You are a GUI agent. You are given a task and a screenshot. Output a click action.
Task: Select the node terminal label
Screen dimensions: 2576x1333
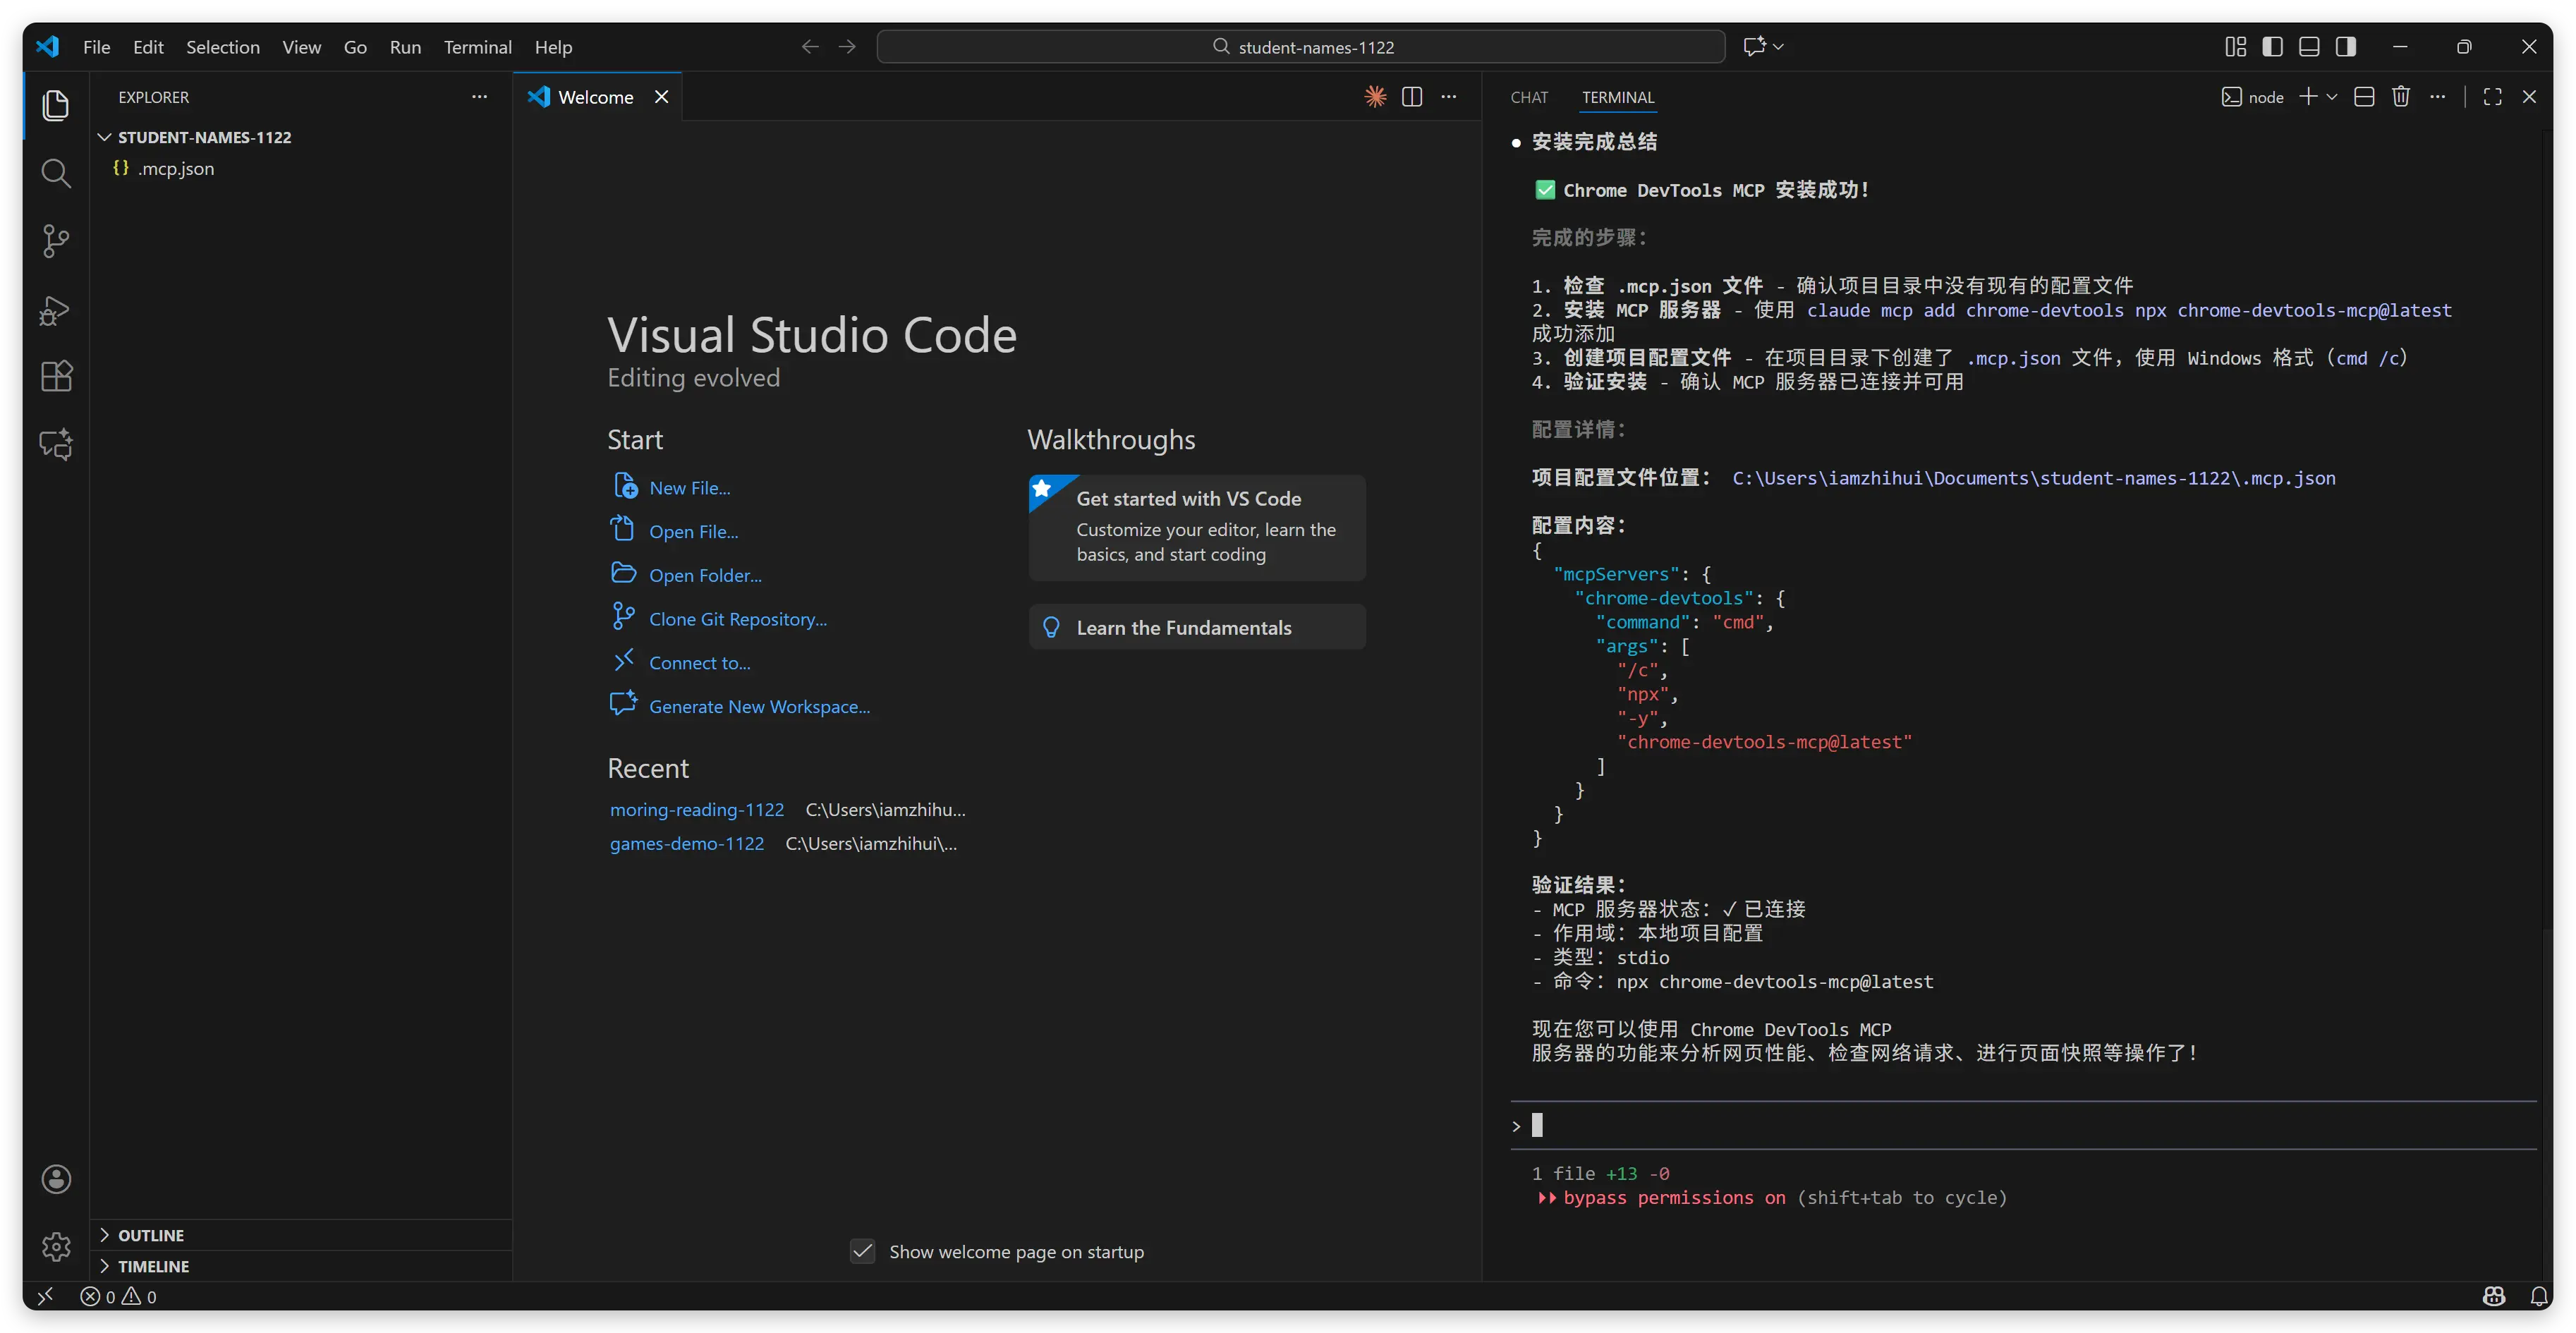tap(2252, 97)
